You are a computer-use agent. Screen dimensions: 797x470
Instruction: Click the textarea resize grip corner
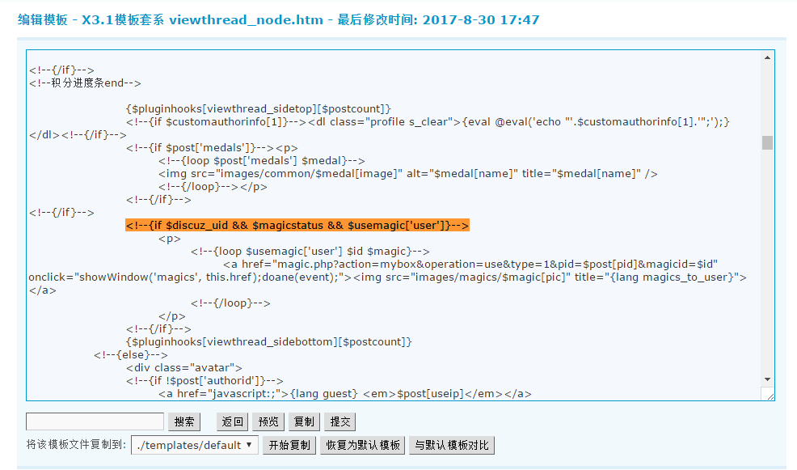pos(770,396)
